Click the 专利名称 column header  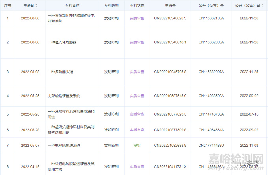point(71,6)
